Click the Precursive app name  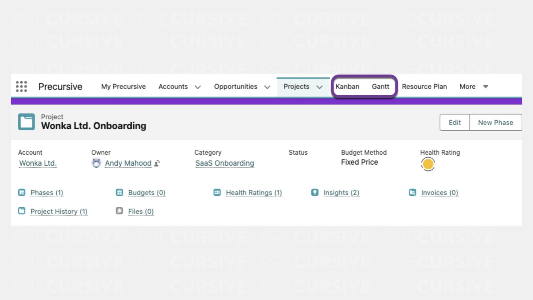pos(60,87)
